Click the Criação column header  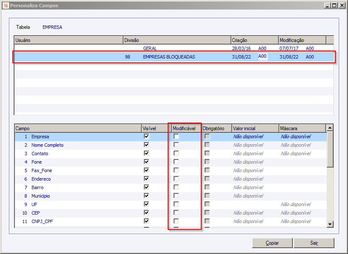[x=255, y=40]
